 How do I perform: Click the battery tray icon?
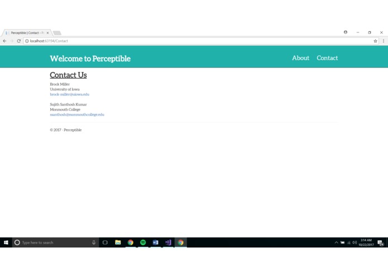(342, 242)
